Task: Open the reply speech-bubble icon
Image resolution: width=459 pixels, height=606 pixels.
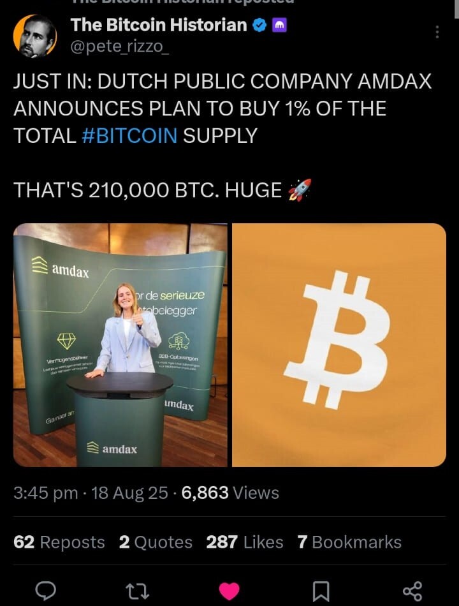Action: (x=46, y=591)
